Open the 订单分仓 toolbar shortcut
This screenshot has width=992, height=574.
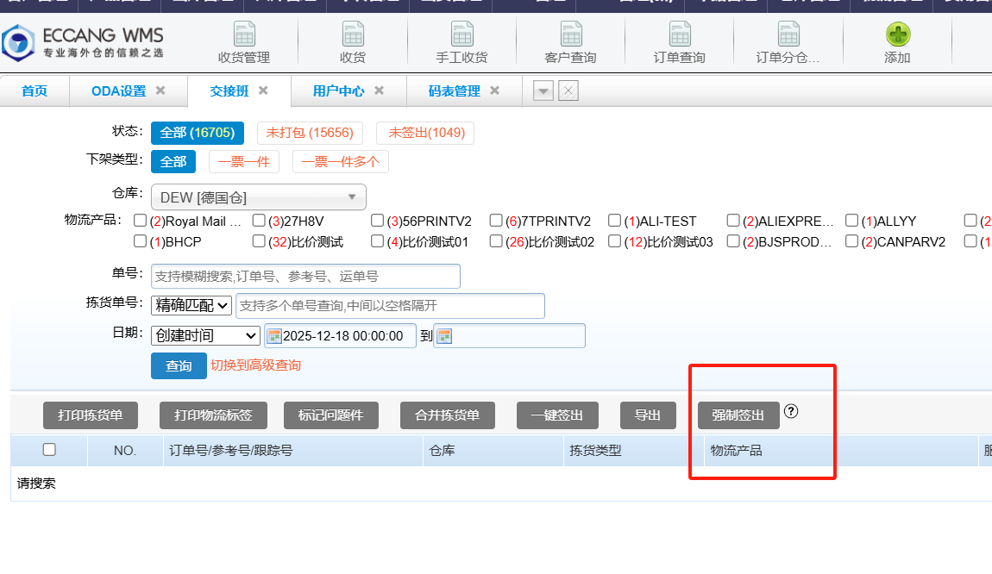click(x=788, y=42)
